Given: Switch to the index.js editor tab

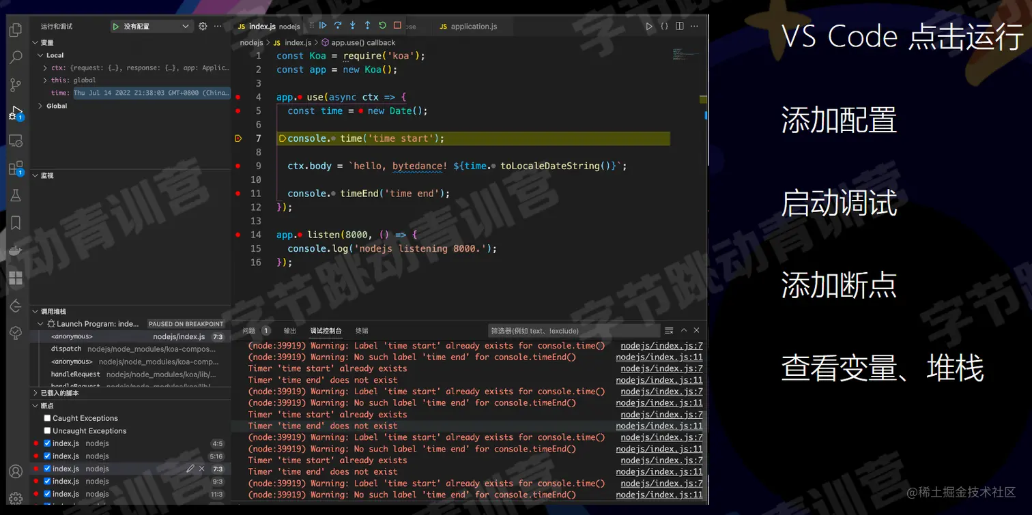Looking at the screenshot, I should click(x=269, y=27).
